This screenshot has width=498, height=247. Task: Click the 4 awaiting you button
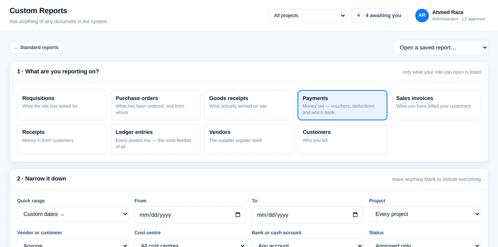coord(379,16)
